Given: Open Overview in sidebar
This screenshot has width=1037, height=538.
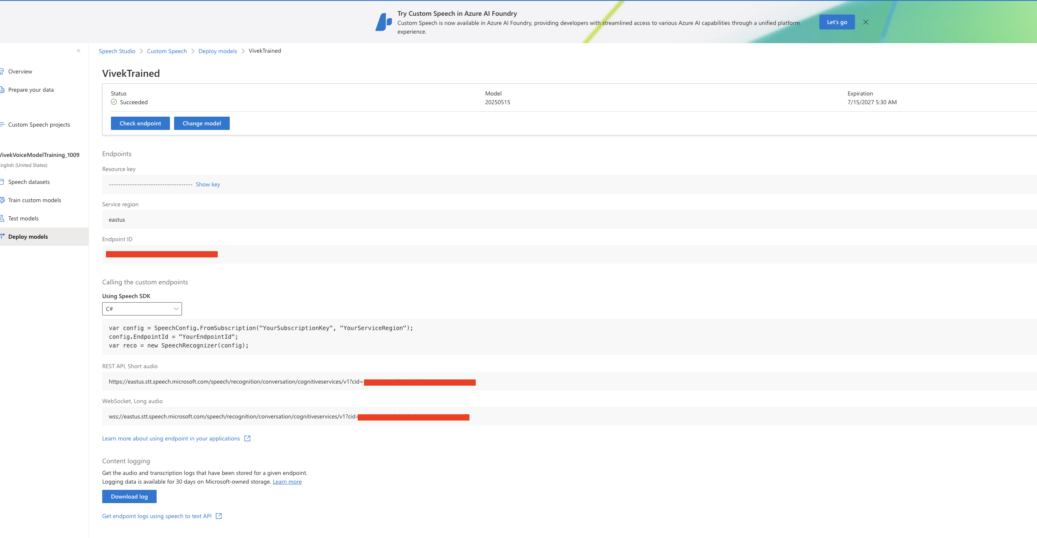Looking at the screenshot, I should [x=20, y=71].
